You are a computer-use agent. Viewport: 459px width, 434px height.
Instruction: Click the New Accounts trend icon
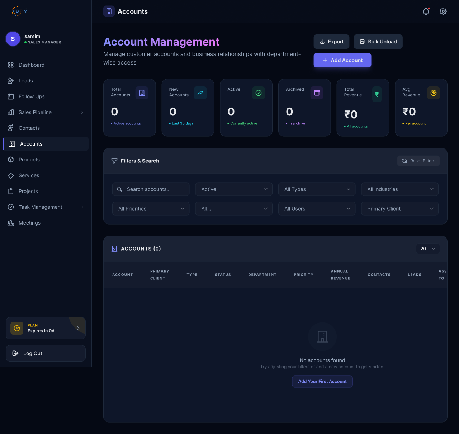pos(200,93)
